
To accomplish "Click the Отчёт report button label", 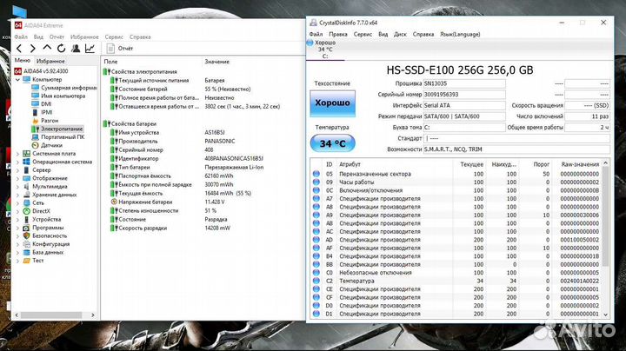I will pyautogui.click(x=125, y=49).
